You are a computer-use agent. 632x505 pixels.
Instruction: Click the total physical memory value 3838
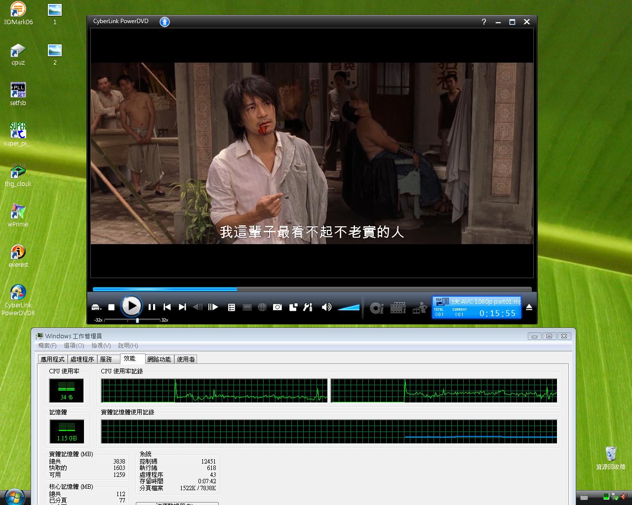point(119,462)
